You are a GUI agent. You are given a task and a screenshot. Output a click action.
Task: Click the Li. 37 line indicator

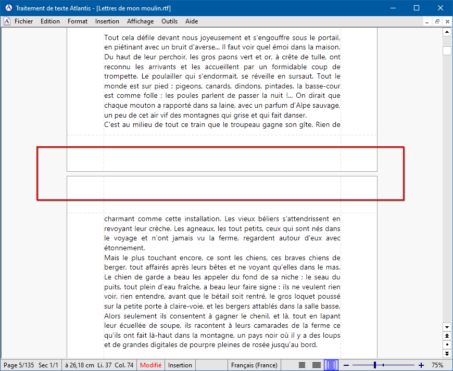point(104,365)
